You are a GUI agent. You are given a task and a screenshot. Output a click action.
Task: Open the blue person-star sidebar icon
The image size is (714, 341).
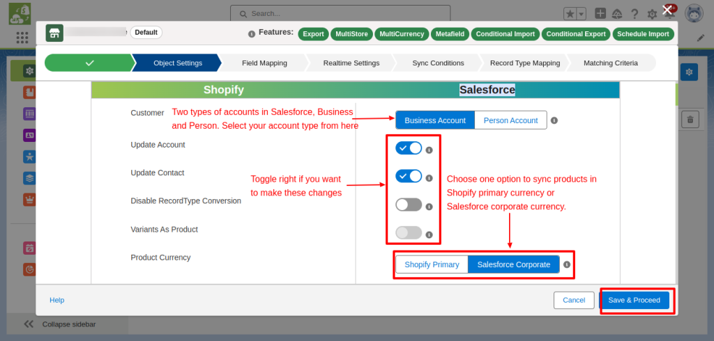(x=29, y=157)
